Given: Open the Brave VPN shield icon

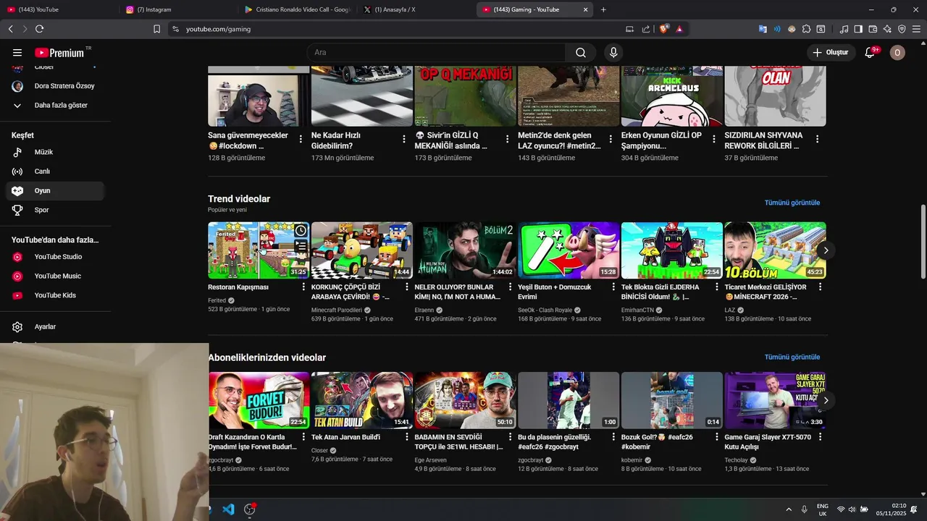Looking at the screenshot, I should (x=902, y=29).
